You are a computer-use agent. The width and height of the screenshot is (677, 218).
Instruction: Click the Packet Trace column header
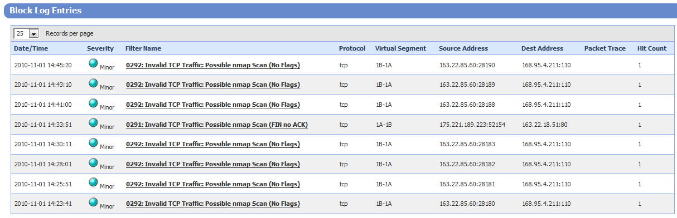(605, 48)
